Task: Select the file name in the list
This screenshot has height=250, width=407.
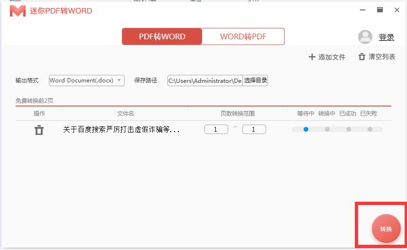Action: (x=121, y=129)
